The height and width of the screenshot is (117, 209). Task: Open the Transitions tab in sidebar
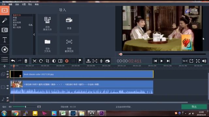5,30
